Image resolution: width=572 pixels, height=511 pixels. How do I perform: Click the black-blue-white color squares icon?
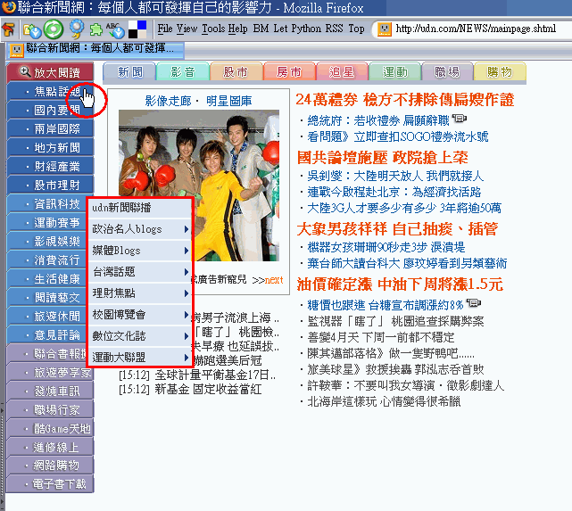[x=137, y=29]
